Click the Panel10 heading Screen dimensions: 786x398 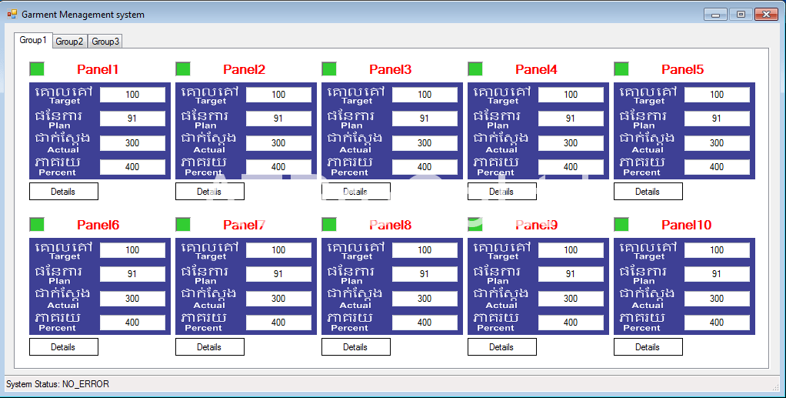[x=686, y=225]
